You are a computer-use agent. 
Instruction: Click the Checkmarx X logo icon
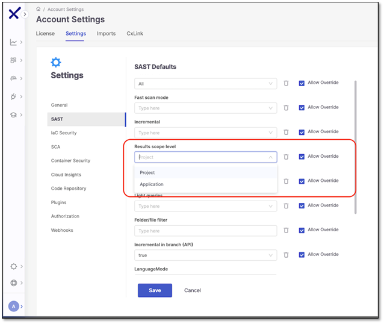[13, 14]
